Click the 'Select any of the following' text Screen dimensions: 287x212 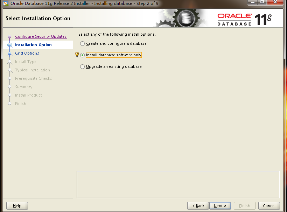pos(117,34)
